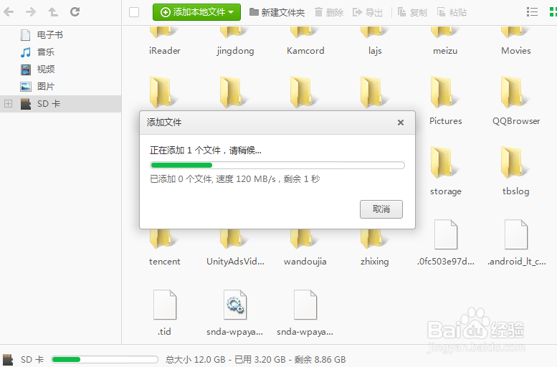Select the iReader folder
The height and width of the screenshot is (367, 557).
click(164, 42)
